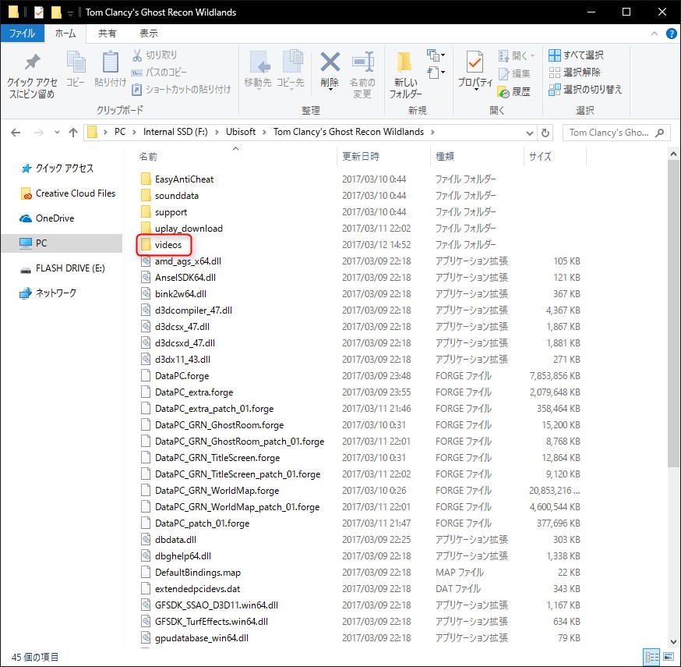The height and width of the screenshot is (667, 681).
Task: Select the EasyAntiCheat folder
Action: [177, 179]
